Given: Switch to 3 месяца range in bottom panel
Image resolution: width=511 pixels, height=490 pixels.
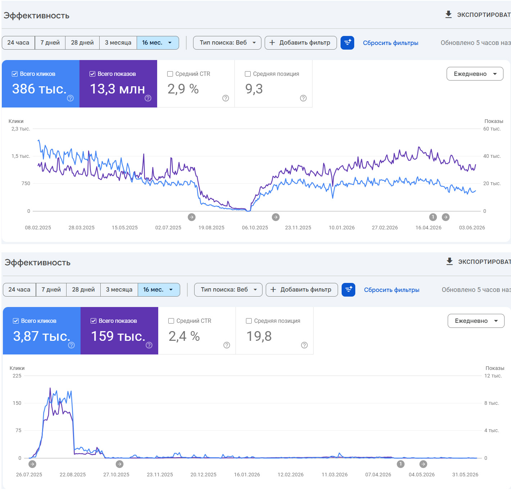Looking at the screenshot, I should point(119,290).
